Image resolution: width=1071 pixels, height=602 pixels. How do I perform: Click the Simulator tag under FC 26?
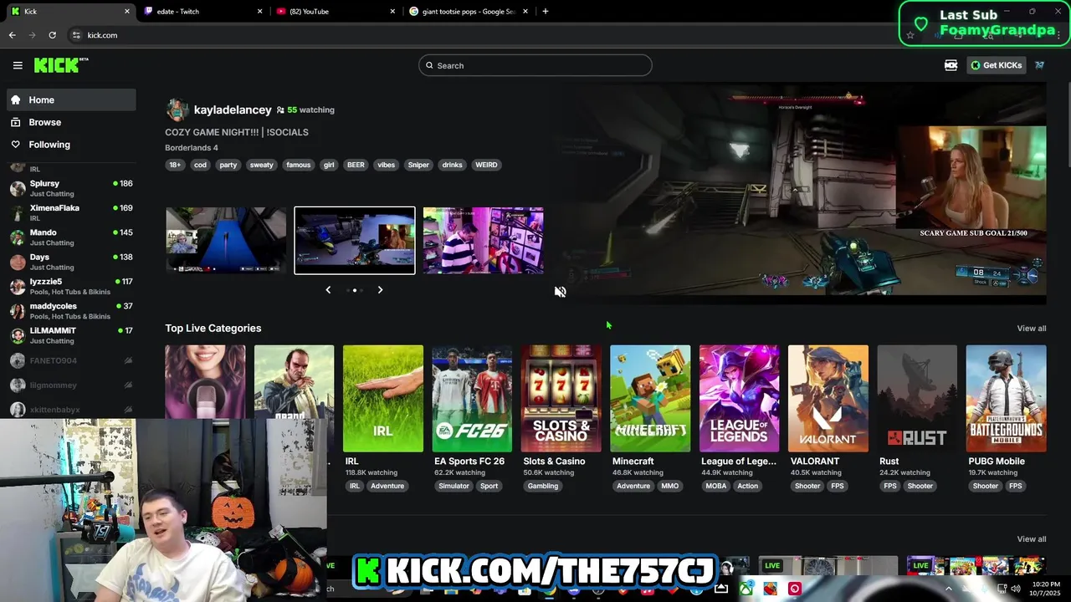pos(454,486)
